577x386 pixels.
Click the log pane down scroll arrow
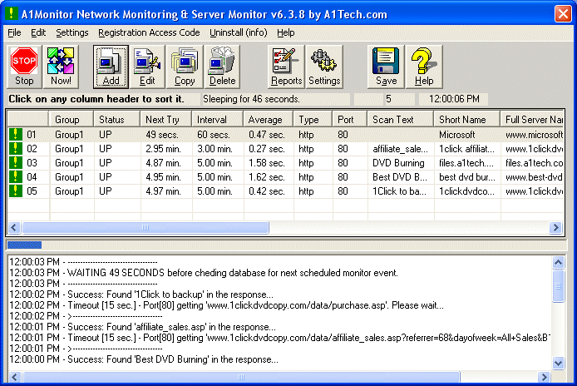[x=558, y=363]
